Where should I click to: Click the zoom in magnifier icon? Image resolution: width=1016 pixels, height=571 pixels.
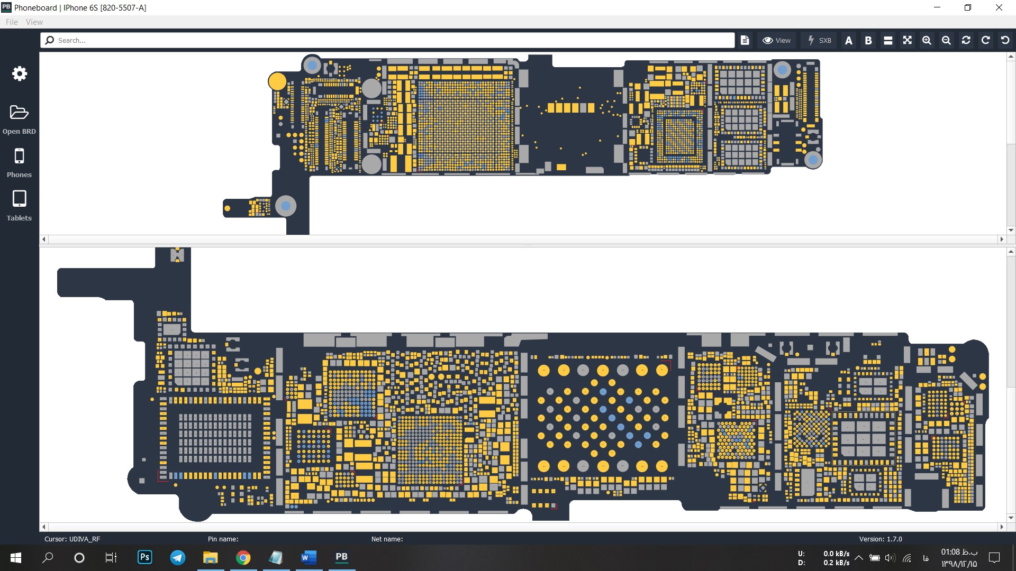point(927,40)
